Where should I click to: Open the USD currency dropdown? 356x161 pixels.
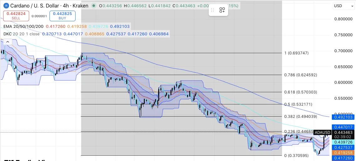pyautogui.click(x=343, y=6)
